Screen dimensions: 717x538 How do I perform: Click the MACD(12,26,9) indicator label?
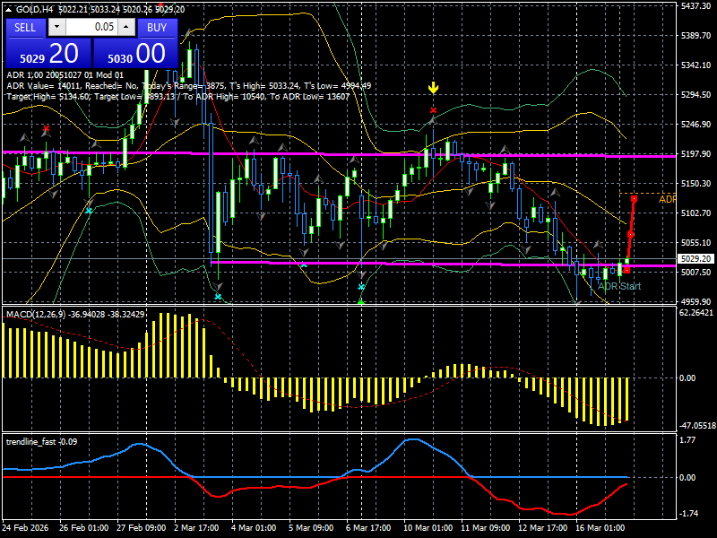tap(75, 315)
